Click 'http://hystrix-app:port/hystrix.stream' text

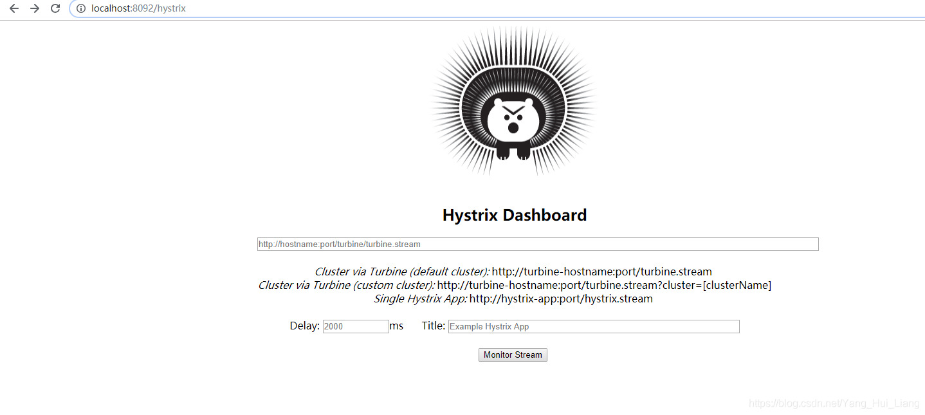pyautogui.click(x=561, y=299)
